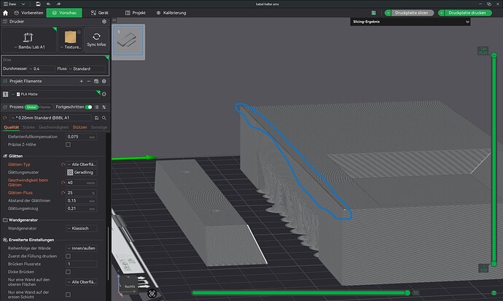Expand the Slicing-Ergebnis panel dropdown
The image size is (503, 301).
(x=467, y=22)
